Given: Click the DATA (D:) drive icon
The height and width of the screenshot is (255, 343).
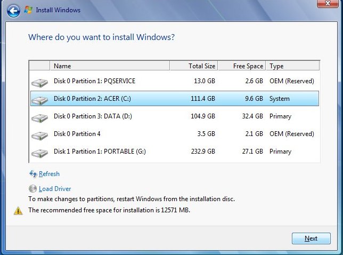Looking at the screenshot, I should point(39,117).
